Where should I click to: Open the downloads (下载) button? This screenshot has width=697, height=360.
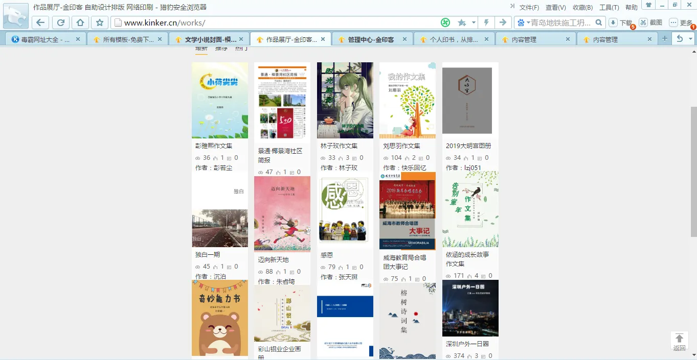tap(620, 22)
